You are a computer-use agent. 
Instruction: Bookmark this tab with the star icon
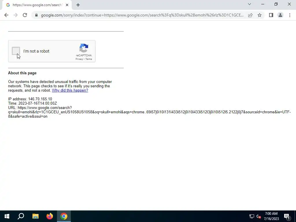tap(260, 15)
